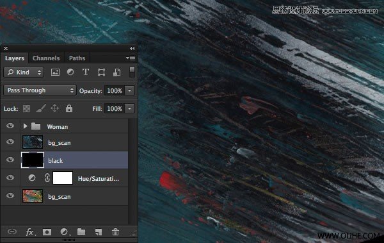
Task: Select the upper bg_scan teal thumbnail
Action: tap(33, 142)
